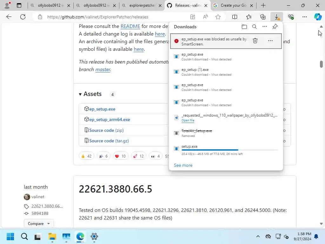Open the notifications bell
The width and height of the screenshot is (325, 244).
(316, 236)
